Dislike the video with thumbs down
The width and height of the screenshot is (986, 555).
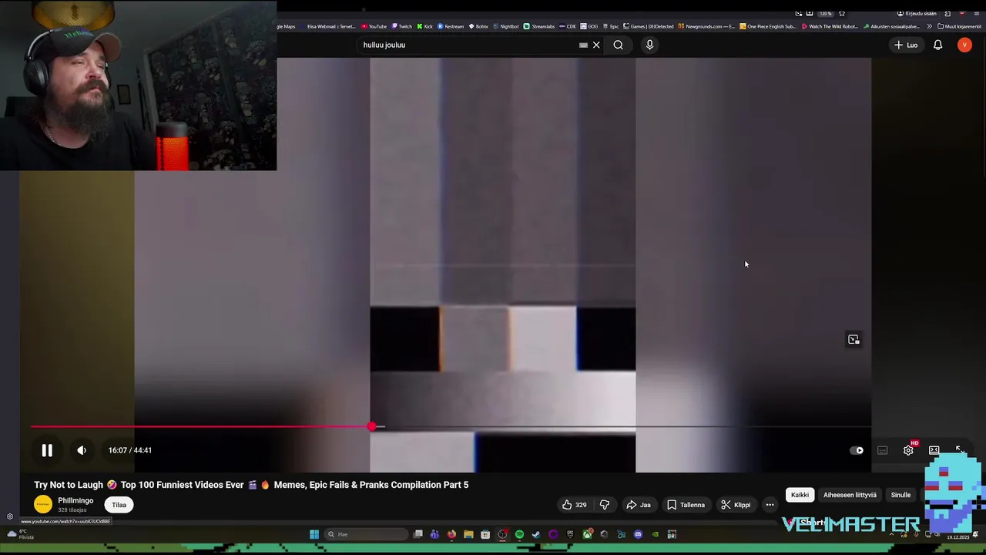[605, 505]
